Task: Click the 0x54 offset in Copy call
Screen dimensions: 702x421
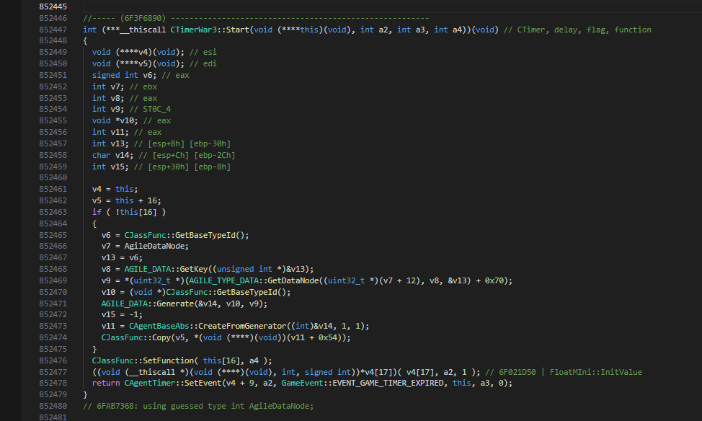Action: tap(327, 337)
